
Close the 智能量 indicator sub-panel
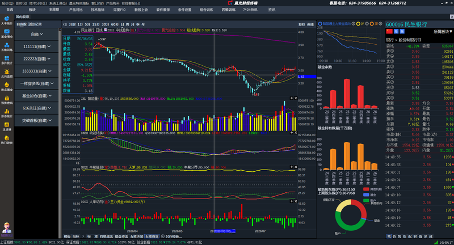[x=296, y=98]
